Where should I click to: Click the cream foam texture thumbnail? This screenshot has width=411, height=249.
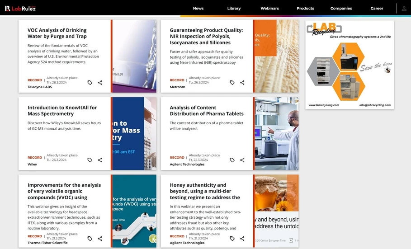click(x=277, y=56)
